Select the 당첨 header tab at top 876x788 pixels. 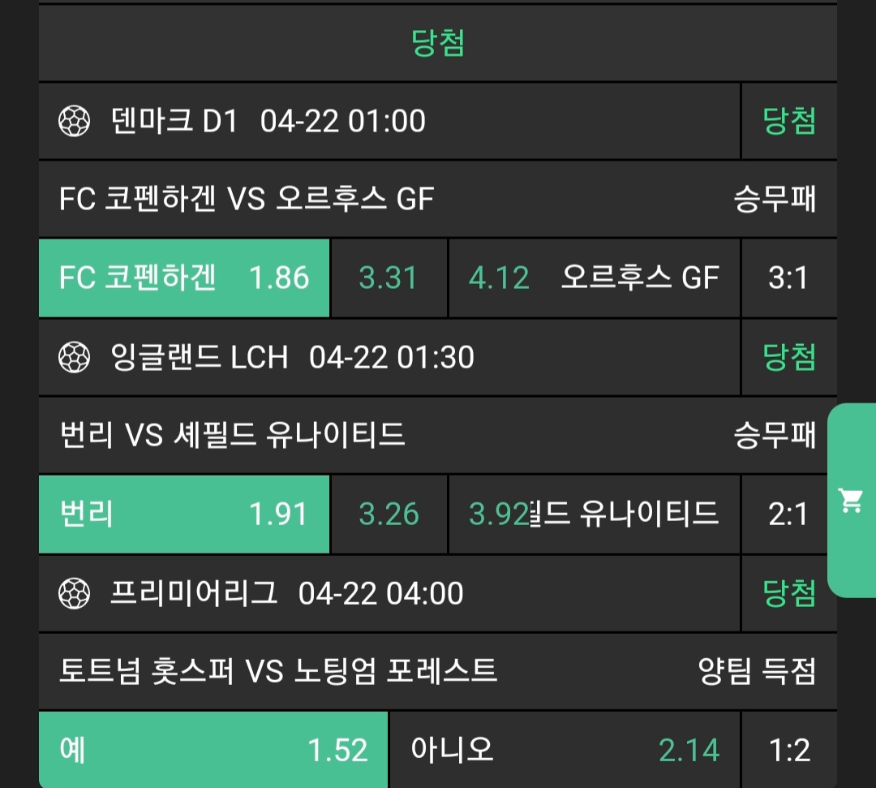pyautogui.click(x=438, y=43)
